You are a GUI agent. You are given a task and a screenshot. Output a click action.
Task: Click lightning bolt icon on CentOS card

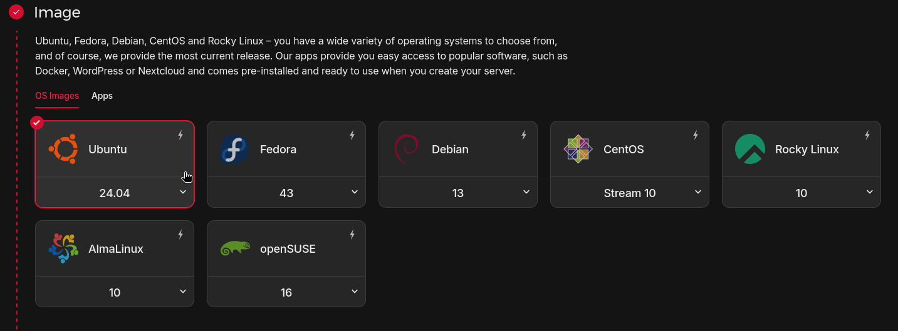coord(696,135)
